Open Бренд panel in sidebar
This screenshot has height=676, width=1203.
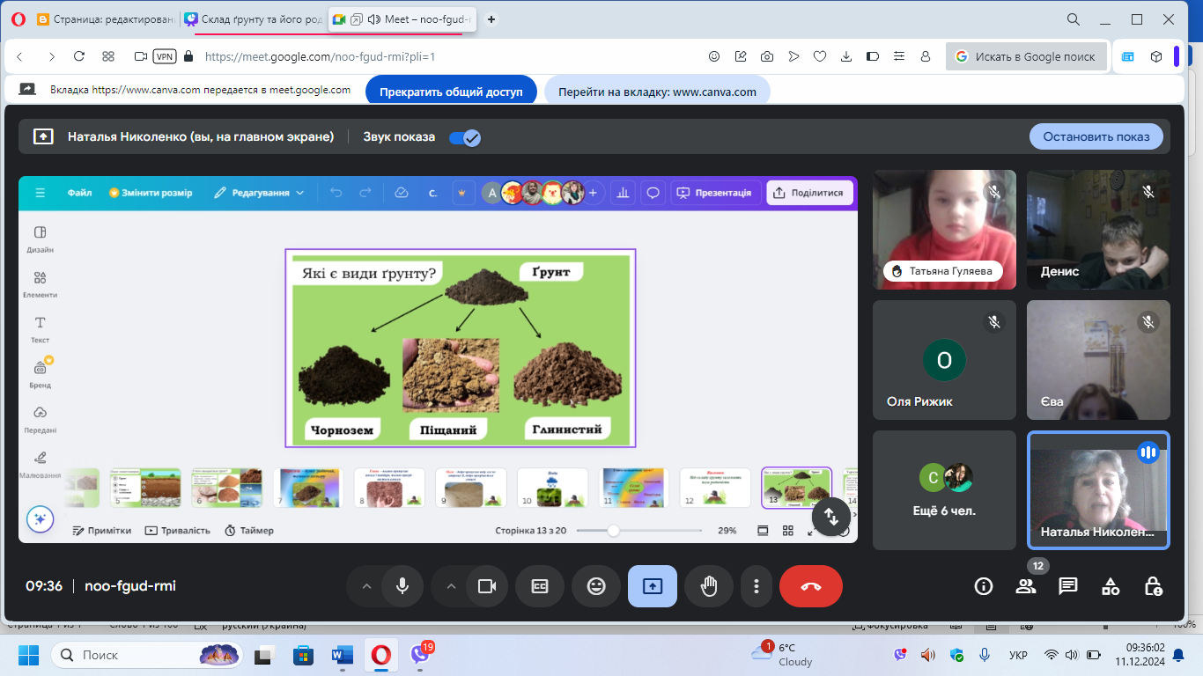click(40, 374)
